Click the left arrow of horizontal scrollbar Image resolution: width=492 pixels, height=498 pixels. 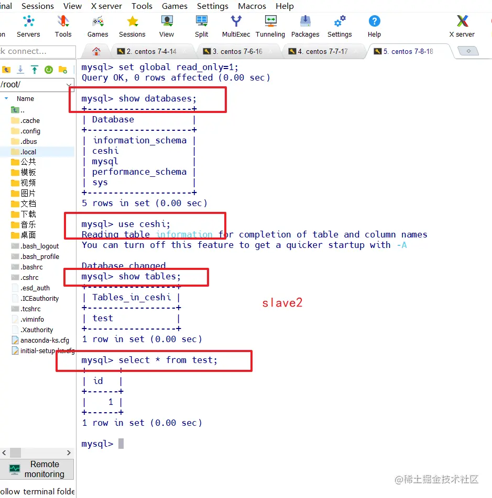click(x=4, y=452)
